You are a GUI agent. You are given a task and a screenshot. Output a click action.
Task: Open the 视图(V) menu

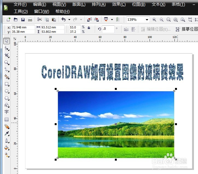59,5
